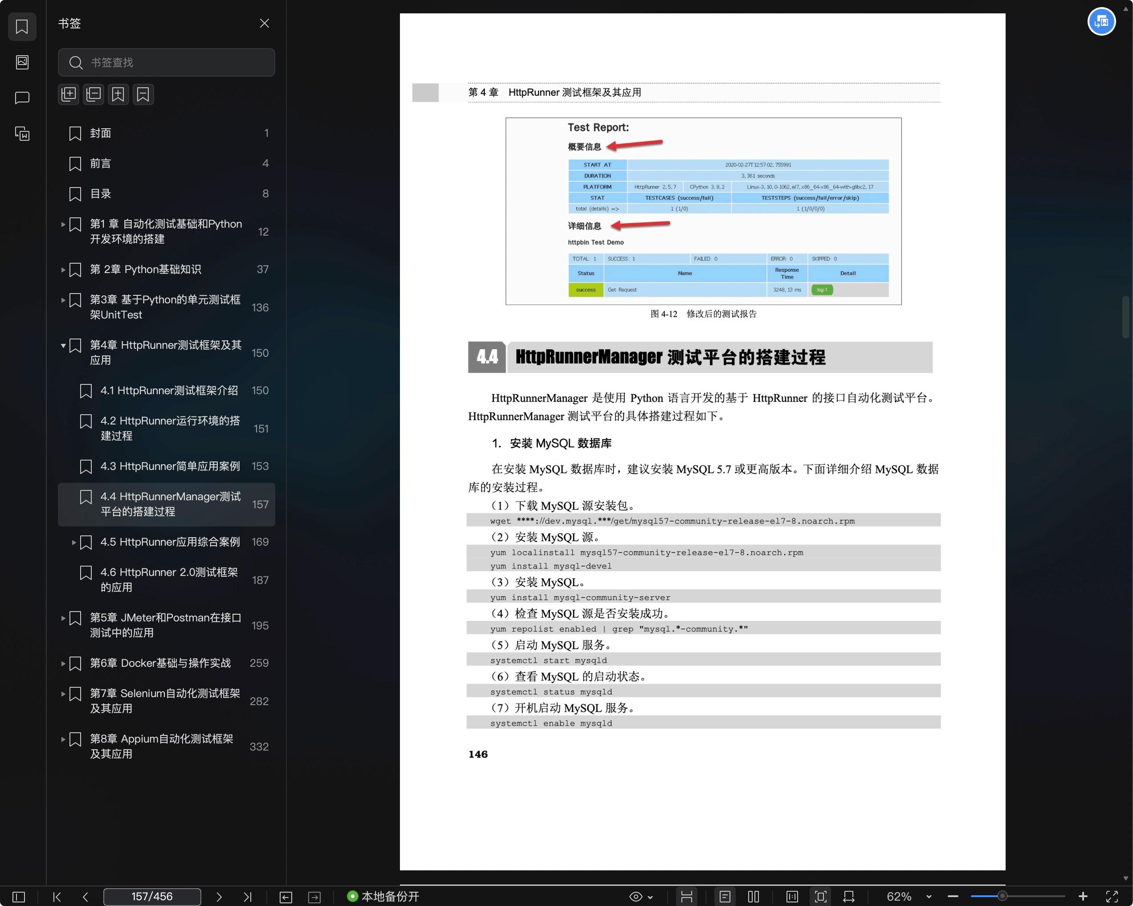The width and height of the screenshot is (1133, 906).
Task: Click the Test Report figure image
Action: [x=704, y=211]
